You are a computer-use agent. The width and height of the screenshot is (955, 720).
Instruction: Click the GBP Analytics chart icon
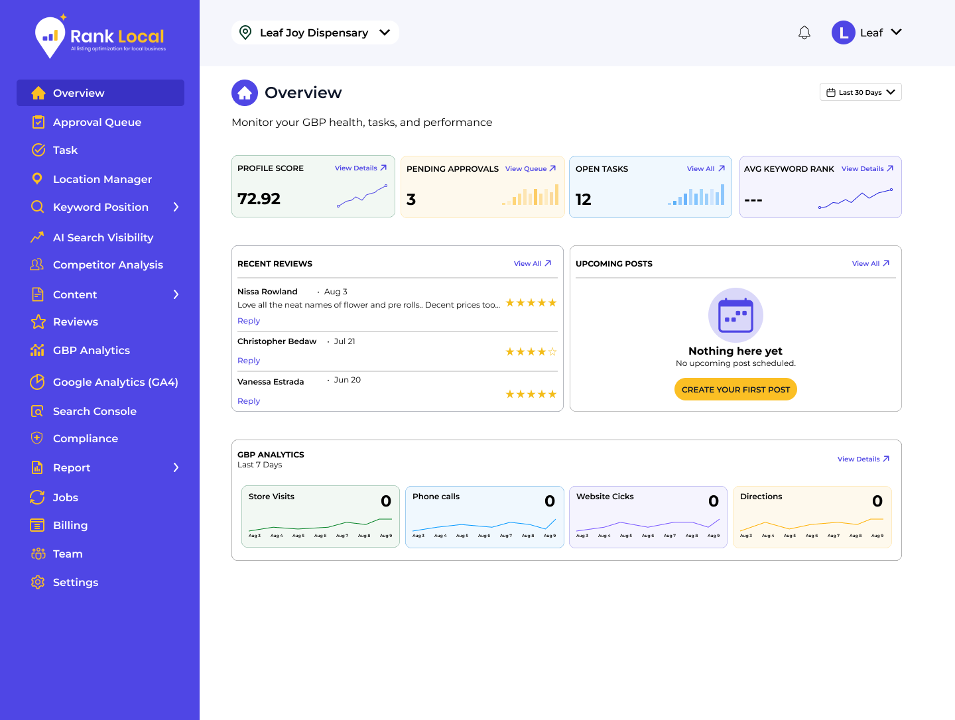37,350
